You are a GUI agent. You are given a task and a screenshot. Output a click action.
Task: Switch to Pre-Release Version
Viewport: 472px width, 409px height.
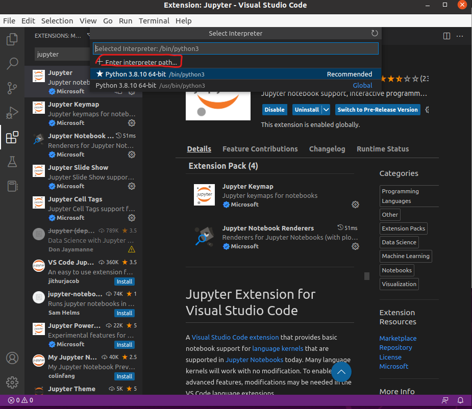(x=378, y=110)
